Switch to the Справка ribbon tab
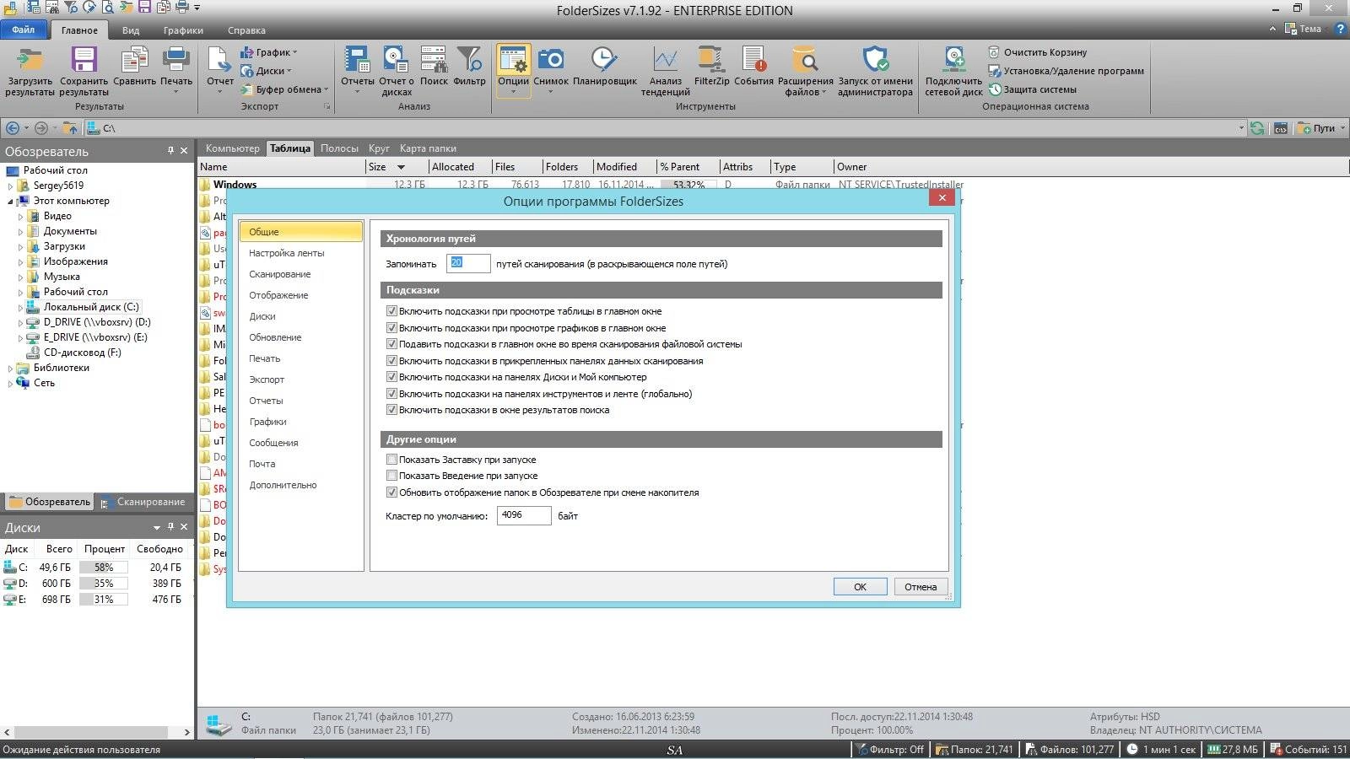The height and width of the screenshot is (759, 1350). click(x=246, y=30)
